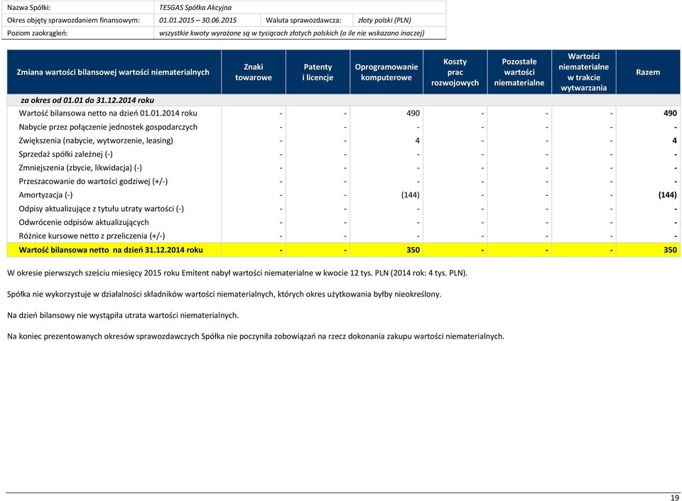Click 490 in the Oprogramowanie komputerowe column

pyautogui.click(x=413, y=113)
